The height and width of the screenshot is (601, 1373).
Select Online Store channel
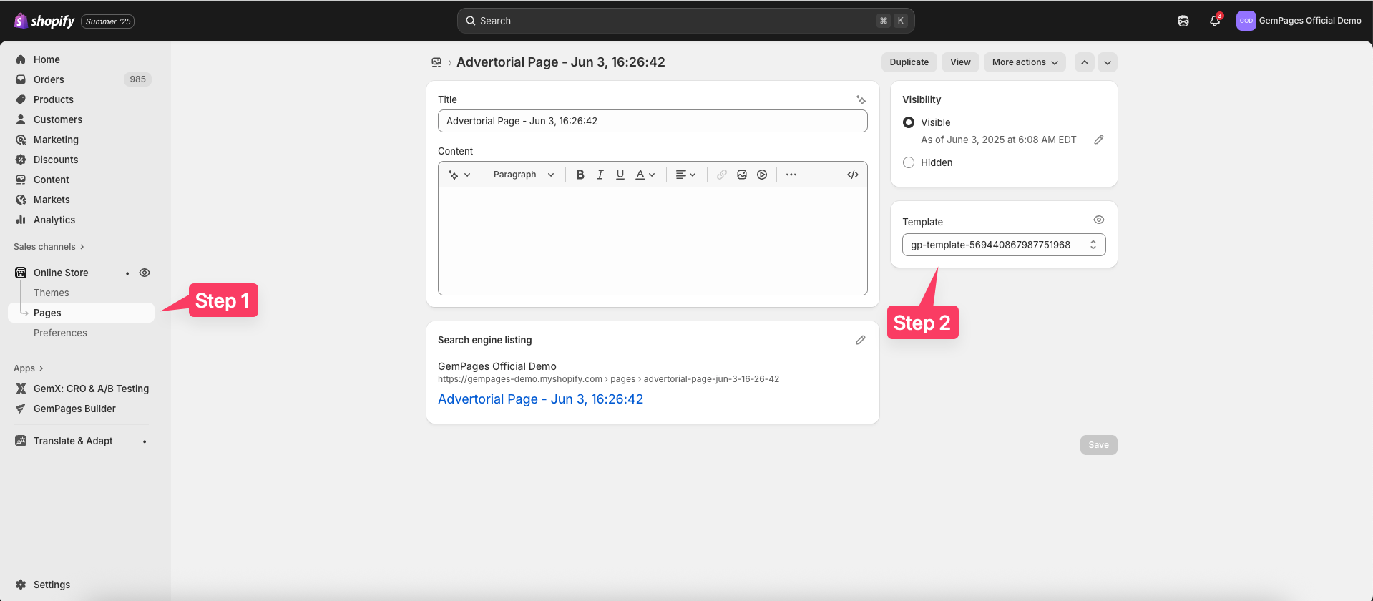61,273
